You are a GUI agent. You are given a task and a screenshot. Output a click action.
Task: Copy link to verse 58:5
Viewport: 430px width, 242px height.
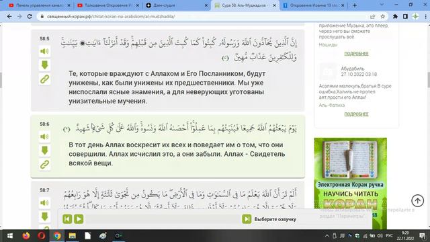(x=44, y=79)
